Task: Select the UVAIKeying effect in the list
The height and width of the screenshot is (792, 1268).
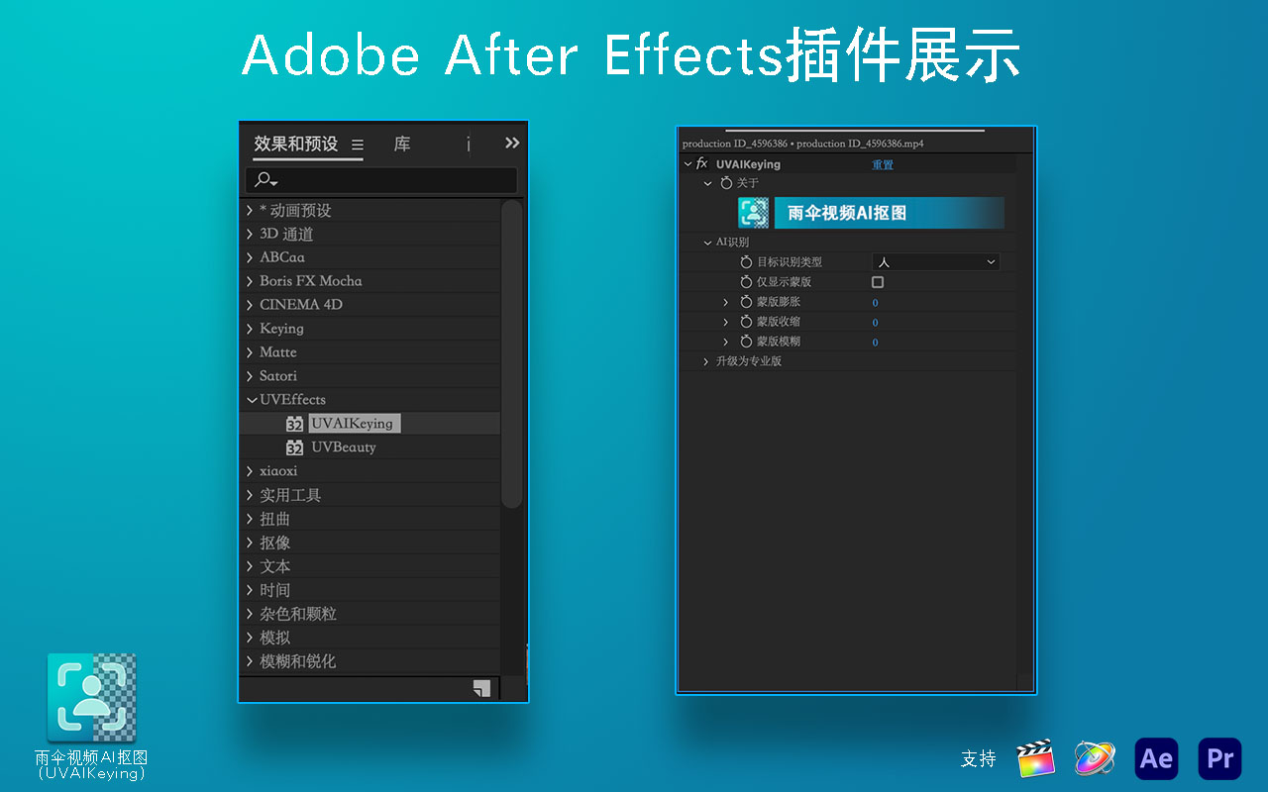Action: (x=355, y=424)
